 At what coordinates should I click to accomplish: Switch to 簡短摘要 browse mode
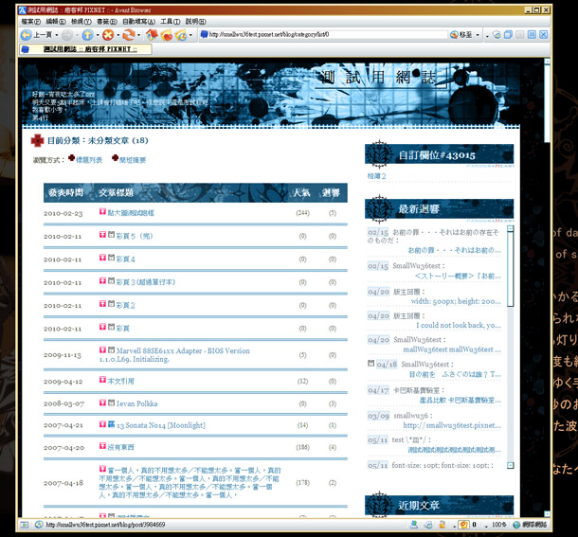[x=133, y=160]
